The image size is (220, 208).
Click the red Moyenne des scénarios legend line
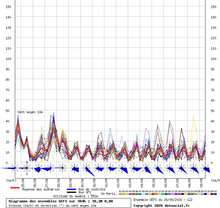[x=15, y=188]
